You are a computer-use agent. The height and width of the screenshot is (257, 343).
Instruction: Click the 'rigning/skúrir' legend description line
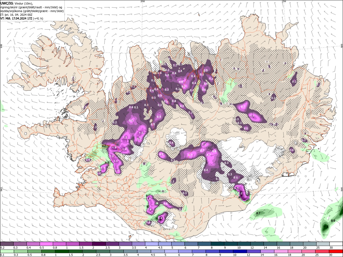click(31, 7)
